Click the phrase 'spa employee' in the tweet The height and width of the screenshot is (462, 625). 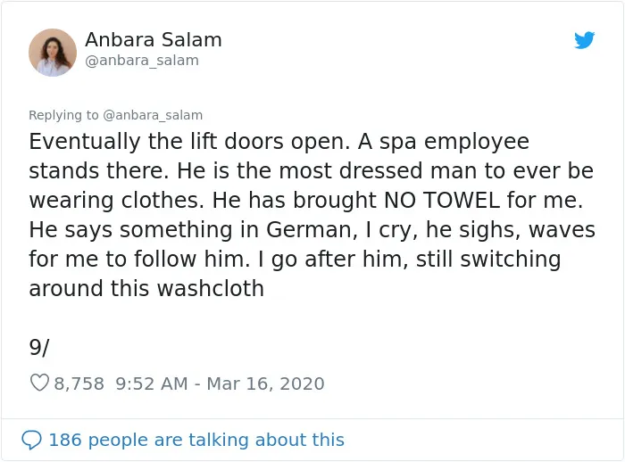pos(454,142)
